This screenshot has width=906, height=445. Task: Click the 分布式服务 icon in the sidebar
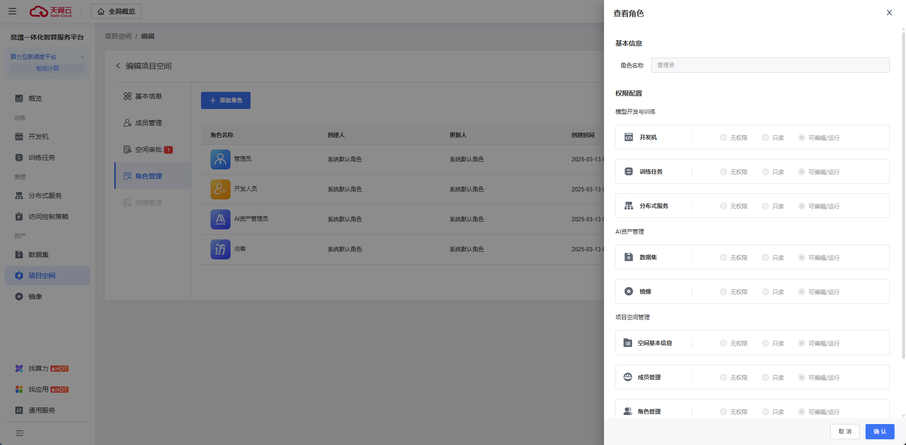tap(19, 196)
